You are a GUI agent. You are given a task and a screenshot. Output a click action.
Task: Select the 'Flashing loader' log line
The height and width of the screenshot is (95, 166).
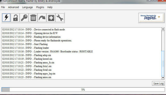[26, 48]
